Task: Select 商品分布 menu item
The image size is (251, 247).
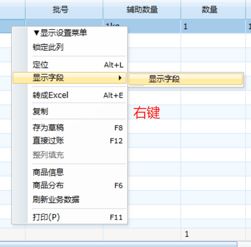Action: pyautogui.click(x=69, y=185)
